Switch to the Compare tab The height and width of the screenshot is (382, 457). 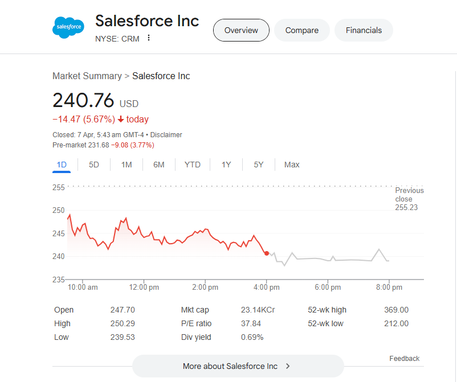(301, 30)
